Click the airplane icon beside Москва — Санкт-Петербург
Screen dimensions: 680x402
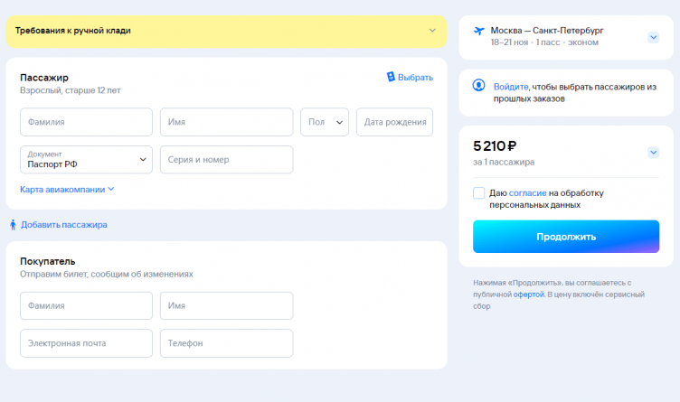(479, 32)
